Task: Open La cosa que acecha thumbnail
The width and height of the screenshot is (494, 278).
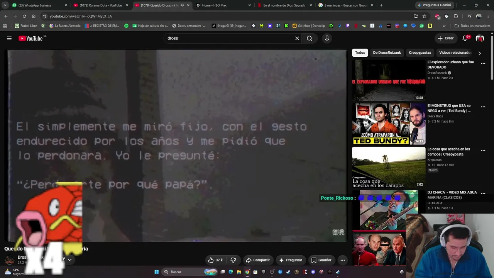Action: 389,168
